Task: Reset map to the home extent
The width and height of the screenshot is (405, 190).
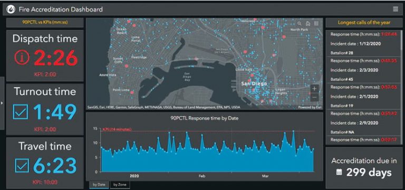Action: (x=307, y=24)
